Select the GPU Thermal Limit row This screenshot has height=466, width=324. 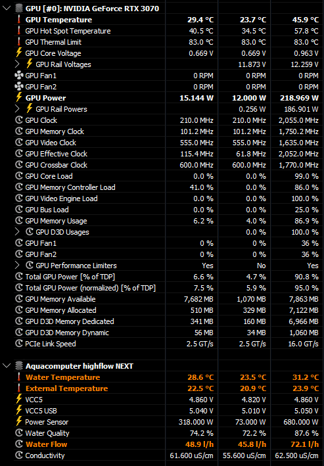pos(168,42)
